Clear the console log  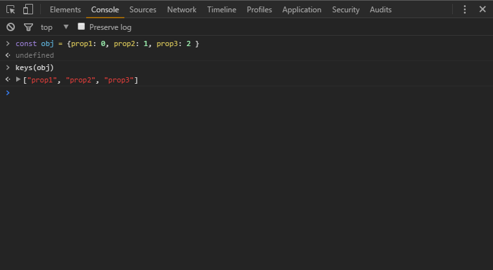click(10, 27)
